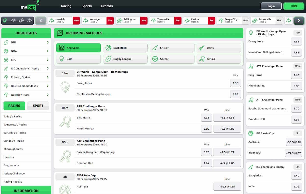Click the Blue Diamond Stakes horse icon

(x=6, y=86)
